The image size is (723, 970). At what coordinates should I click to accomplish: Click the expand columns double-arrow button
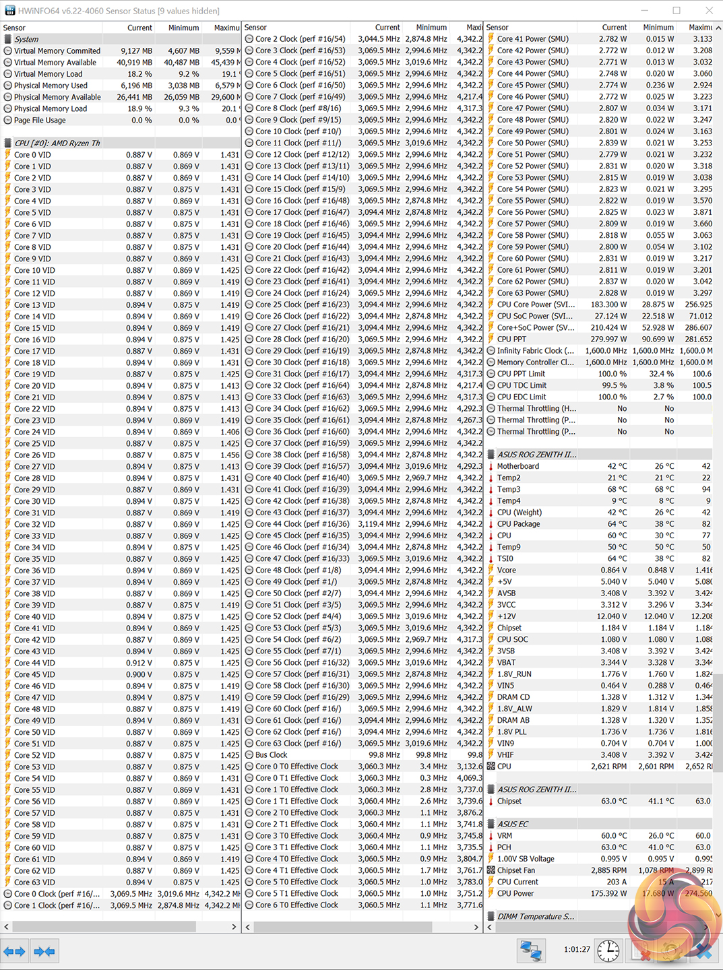pos(14,951)
